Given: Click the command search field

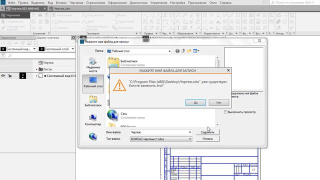Looking at the screenshot, I should (295, 2).
